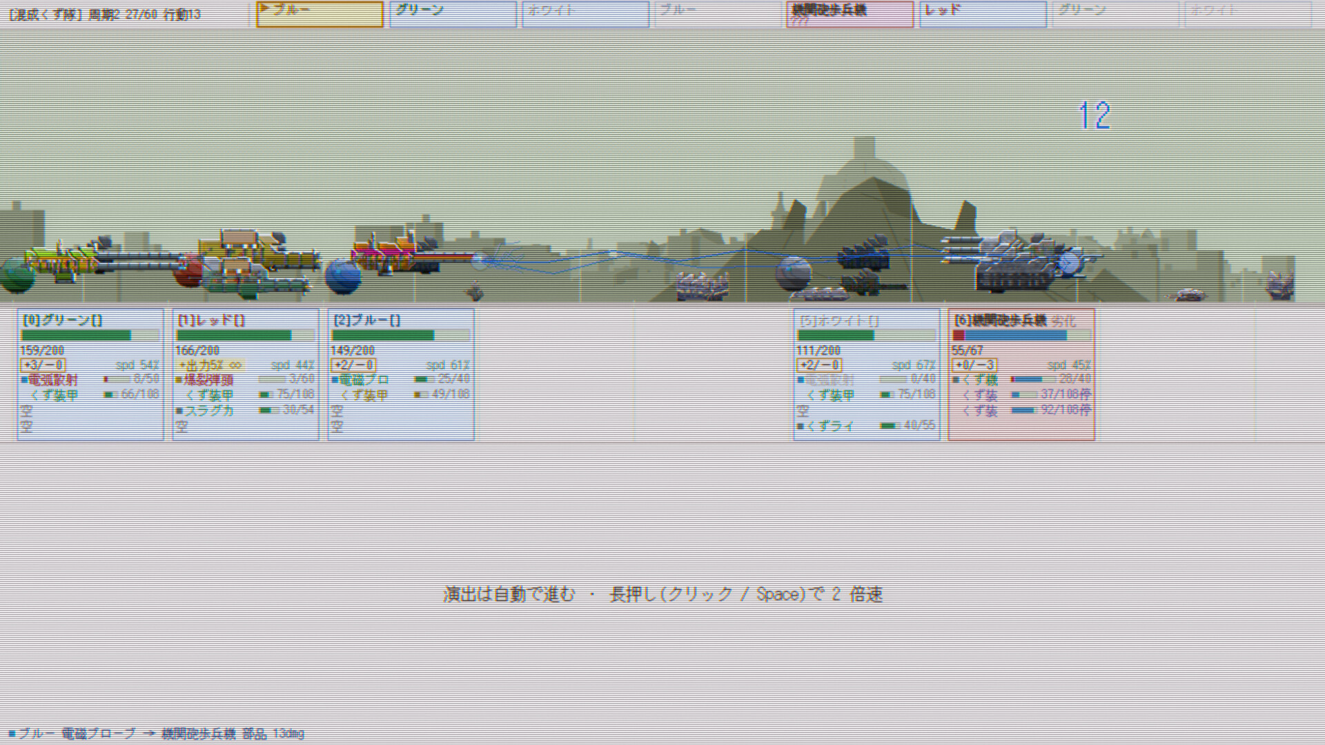This screenshot has width=1325, height=745.
Task: Click the blue damage number 12
Action: click(1095, 116)
